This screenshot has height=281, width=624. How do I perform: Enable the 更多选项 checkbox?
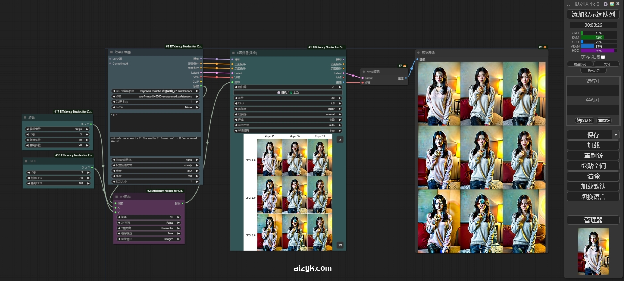pyautogui.click(x=603, y=57)
